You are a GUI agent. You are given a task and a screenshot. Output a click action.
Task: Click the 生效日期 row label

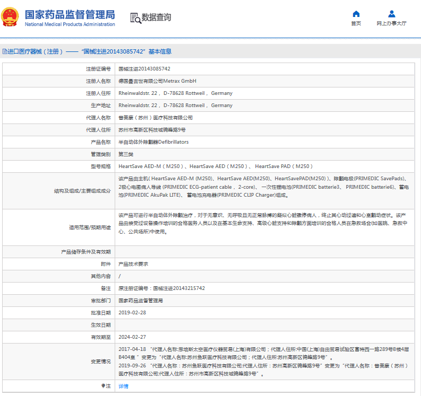[x=101, y=325]
